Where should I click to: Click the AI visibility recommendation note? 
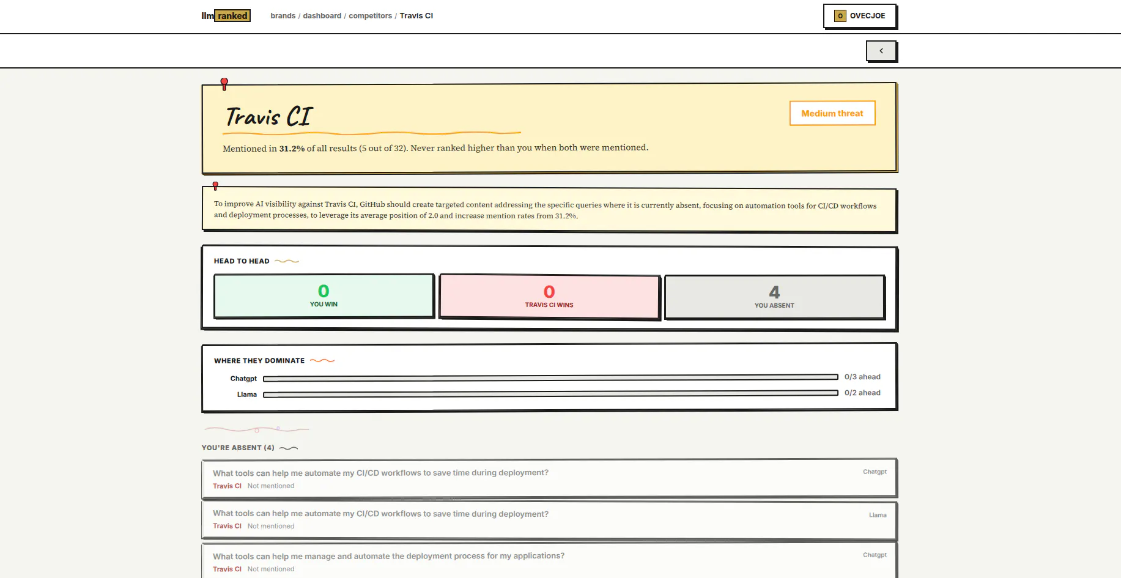tap(549, 210)
